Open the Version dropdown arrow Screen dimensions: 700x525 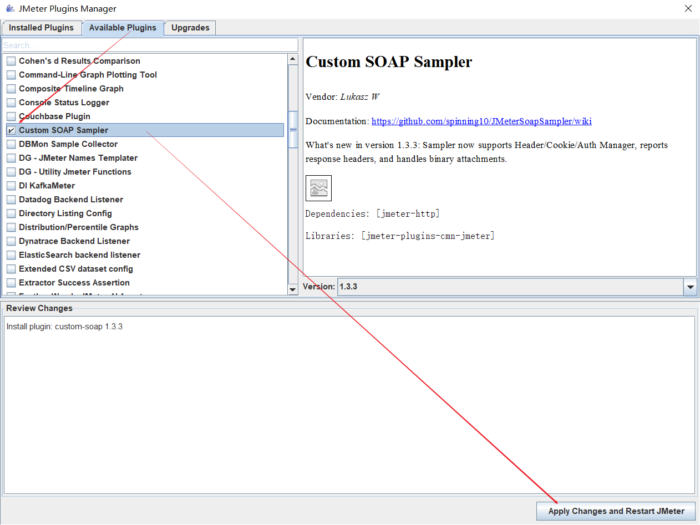[x=691, y=287]
